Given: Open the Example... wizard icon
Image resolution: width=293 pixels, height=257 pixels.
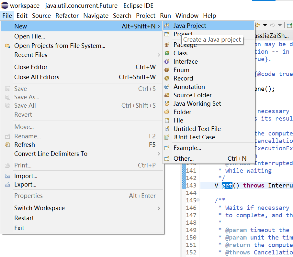Looking at the screenshot, I should tap(167, 148).
